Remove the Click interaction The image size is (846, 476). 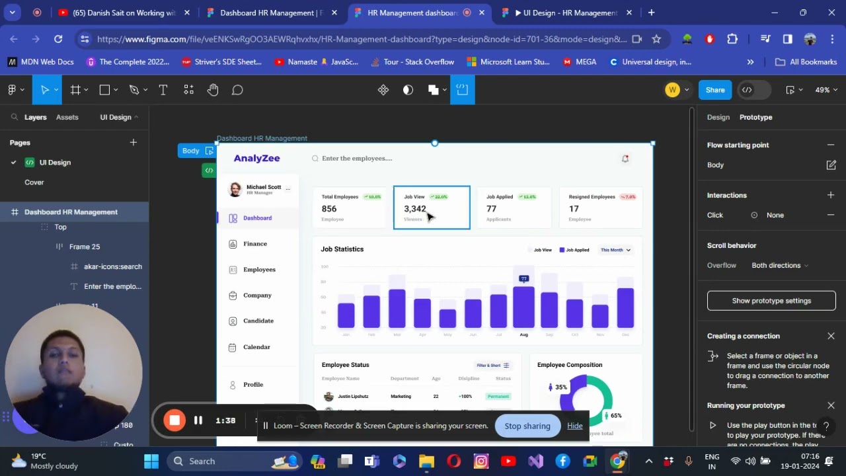pos(831,215)
